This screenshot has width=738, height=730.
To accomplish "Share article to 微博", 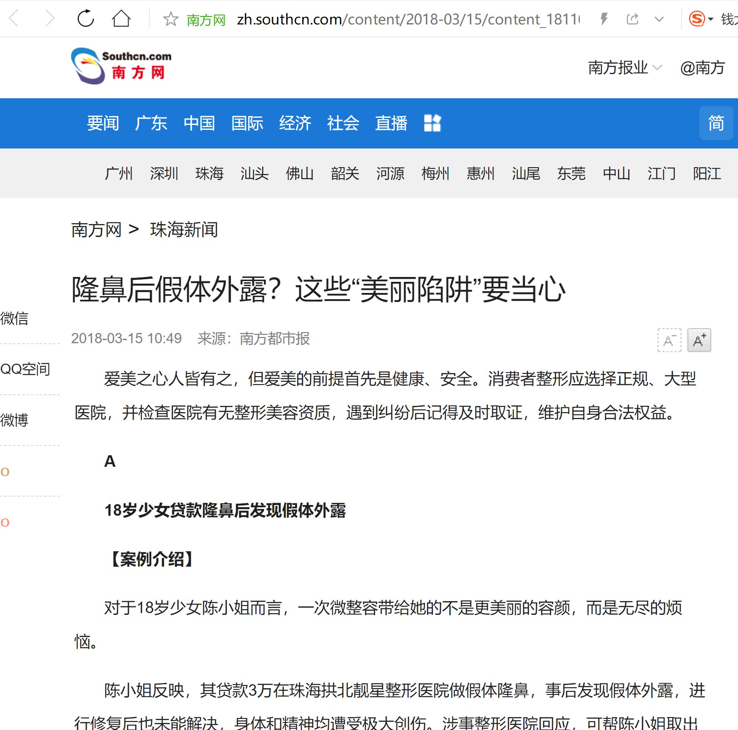I will [x=14, y=420].
